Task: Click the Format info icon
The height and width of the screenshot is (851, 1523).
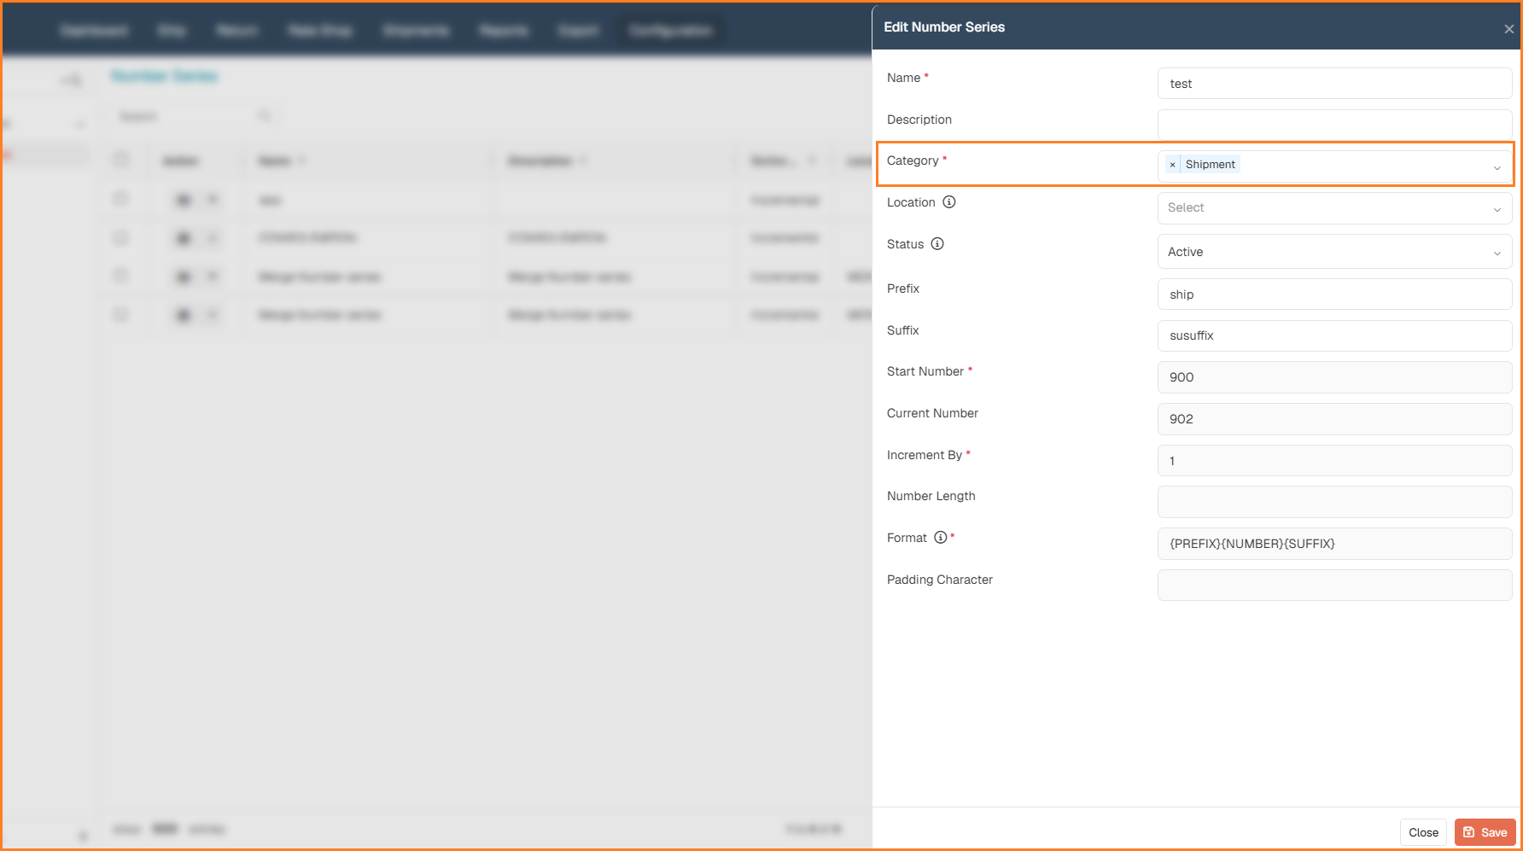Action: [x=940, y=538]
